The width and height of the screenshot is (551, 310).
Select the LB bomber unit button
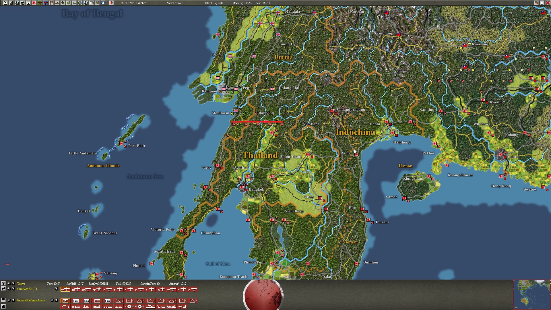(x=161, y=289)
